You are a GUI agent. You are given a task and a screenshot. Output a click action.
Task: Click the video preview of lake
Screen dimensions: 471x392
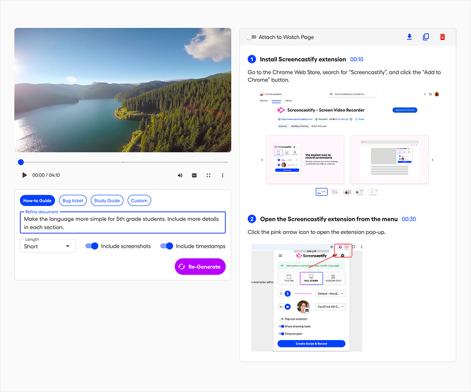pos(123,90)
